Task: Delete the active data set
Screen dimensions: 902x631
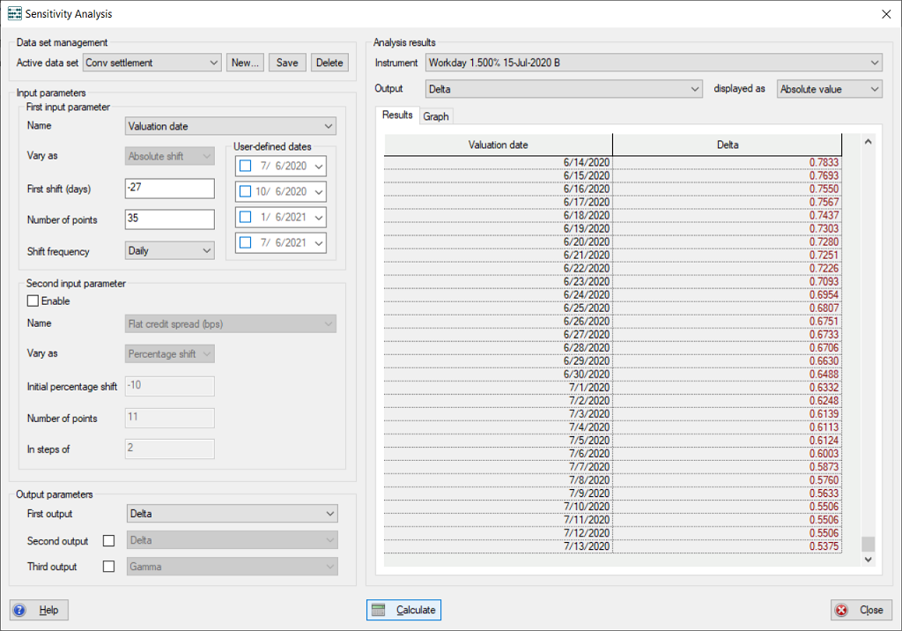Action: (329, 63)
